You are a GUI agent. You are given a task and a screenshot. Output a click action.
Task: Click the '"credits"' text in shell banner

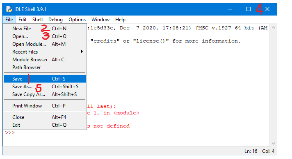[105, 41]
